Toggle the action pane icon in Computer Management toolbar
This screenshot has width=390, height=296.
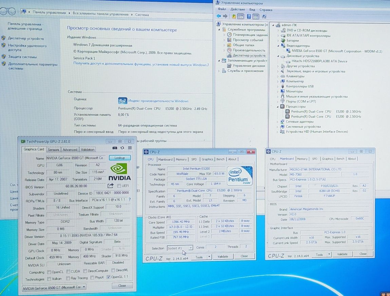pyautogui.click(x=256, y=17)
